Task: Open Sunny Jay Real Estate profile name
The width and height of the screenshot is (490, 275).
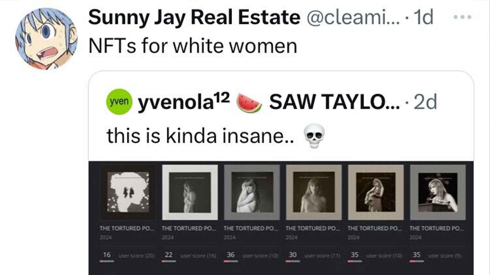Action: tap(194, 17)
